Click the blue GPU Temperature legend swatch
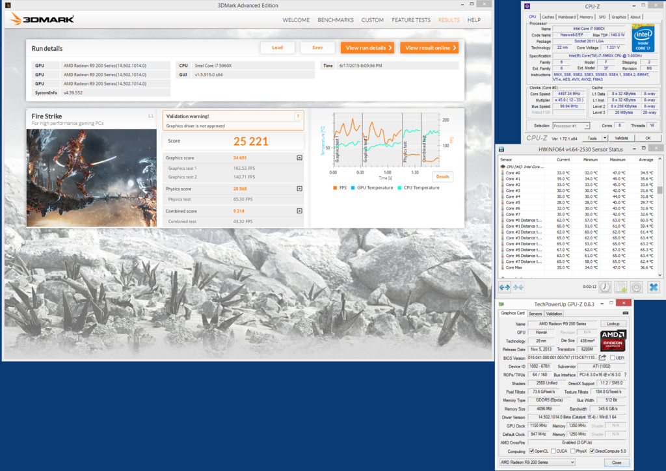Viewport: 666px width, 471px height. (353, 188)
